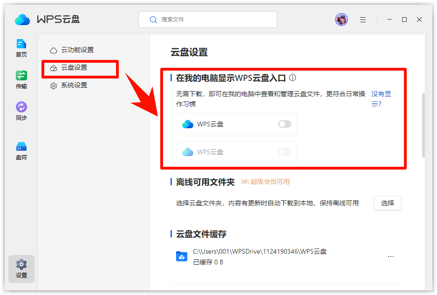View info tooltip next to WPS云盘入口
Screen dimensions: 437x295
293,79
